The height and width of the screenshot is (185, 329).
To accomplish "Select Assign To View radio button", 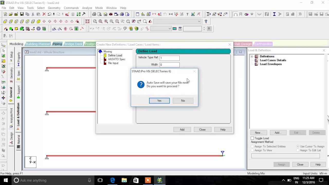I will [252, 150].
